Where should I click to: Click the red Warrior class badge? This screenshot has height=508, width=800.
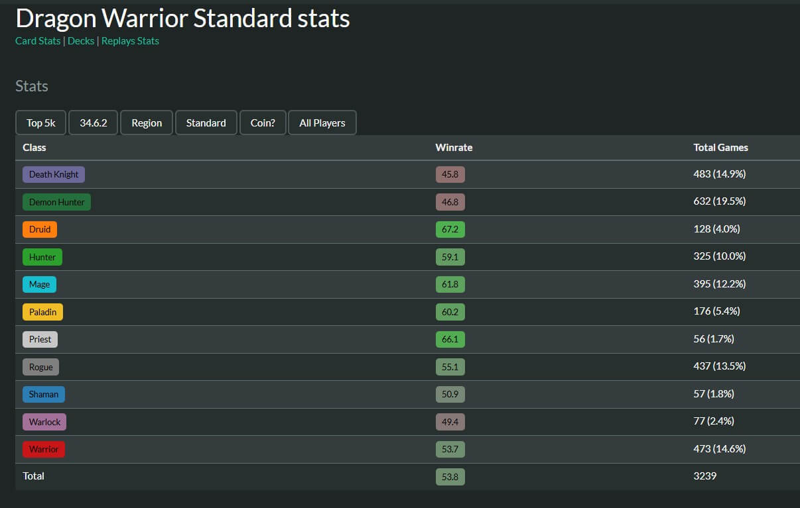44,449
